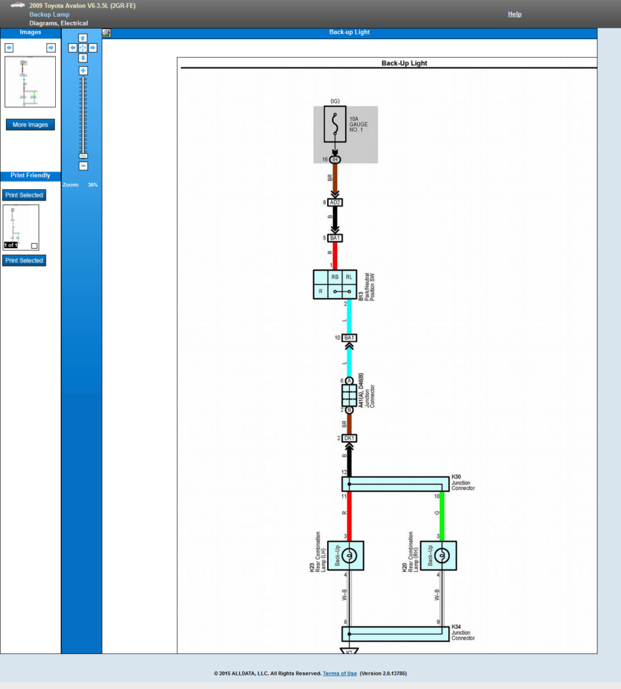
Task: Go to previous image with left arrow
Action: [9, 48]
